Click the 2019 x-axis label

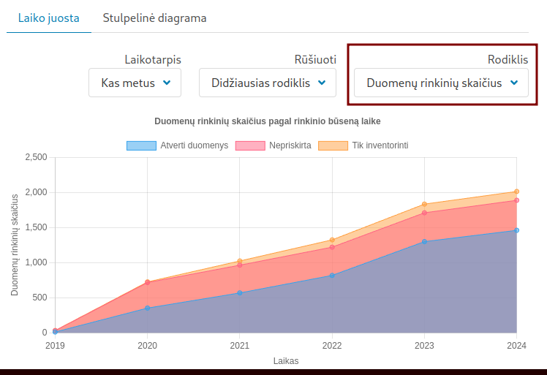pyautogui.click(x=55, y=346)
